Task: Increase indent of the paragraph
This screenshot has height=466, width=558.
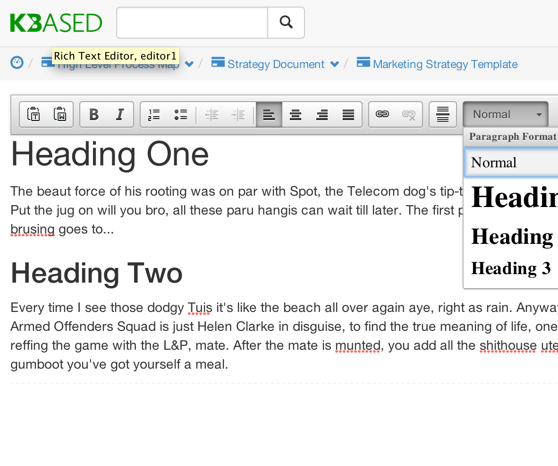Action: tap(238, 114)
